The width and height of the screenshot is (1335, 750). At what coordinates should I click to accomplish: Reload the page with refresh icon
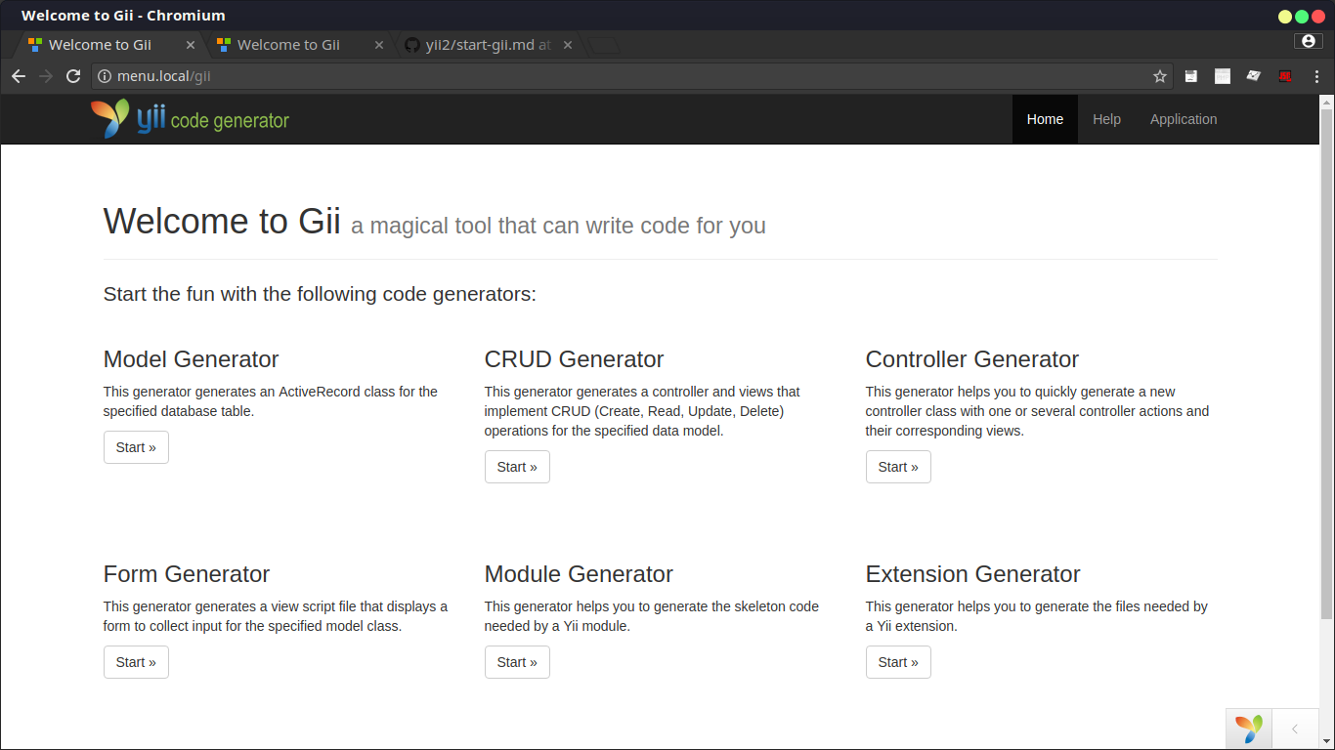pyautogui.click(x=73, y=76)
